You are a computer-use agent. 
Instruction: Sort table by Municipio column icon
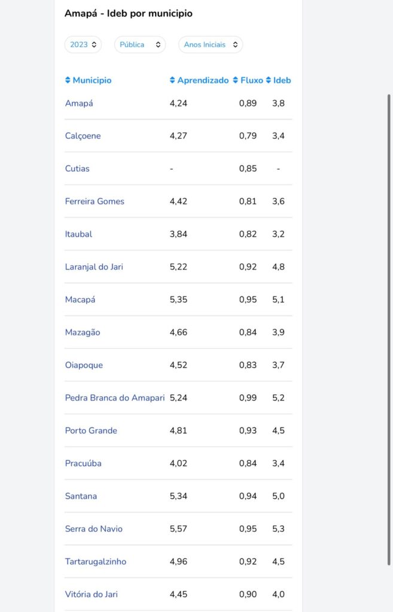coord(68,80)
